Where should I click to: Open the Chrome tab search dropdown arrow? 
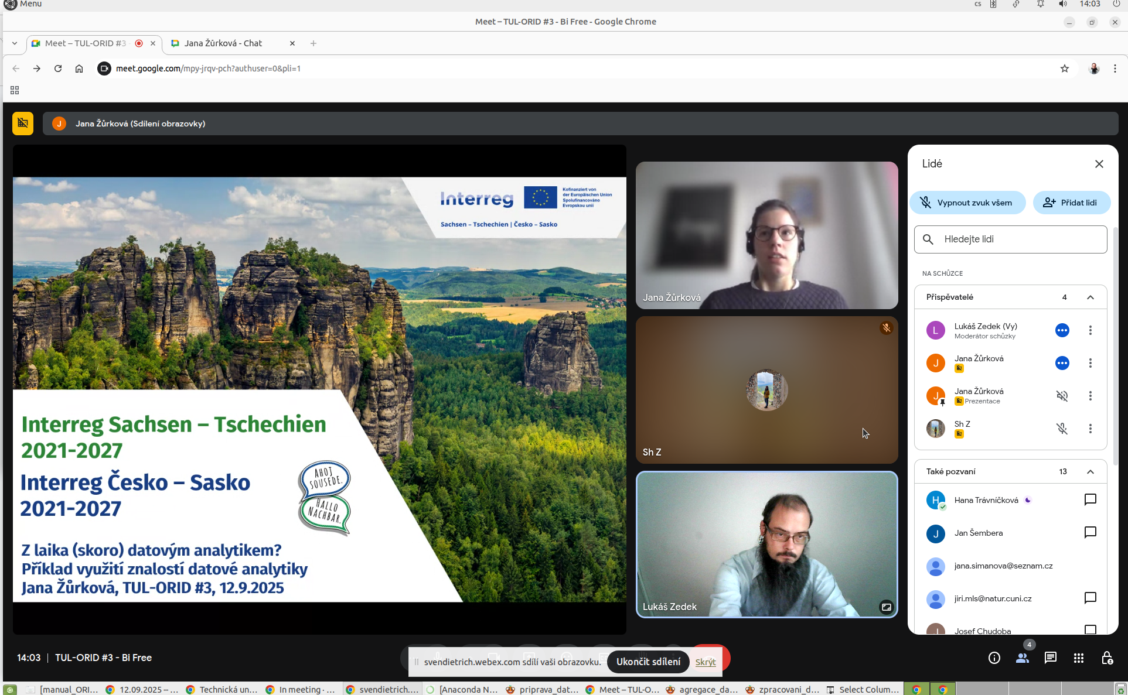pos(15,43)
